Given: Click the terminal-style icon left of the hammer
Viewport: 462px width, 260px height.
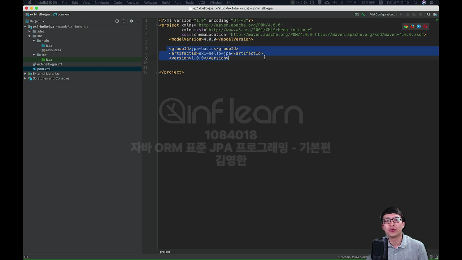Looking at the screenshot, I should pos(357,14).
